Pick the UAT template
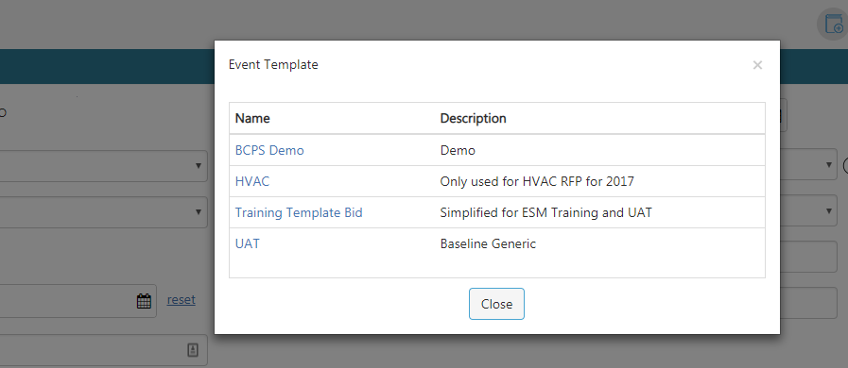 [247, 243]
